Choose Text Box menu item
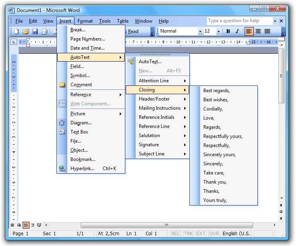296x246 pixels. tap(91, 132)
